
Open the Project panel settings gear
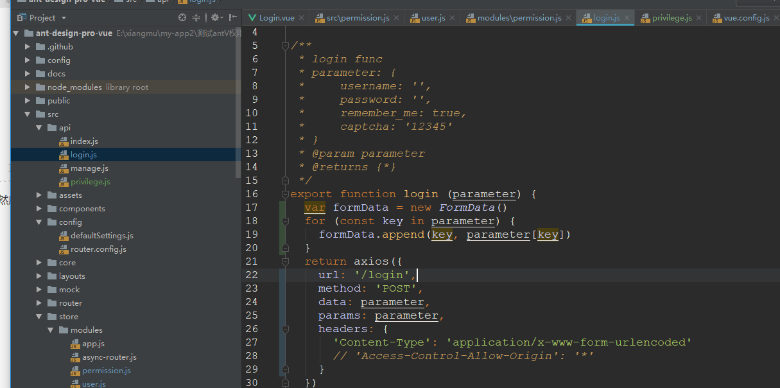[x=215, y=18]
